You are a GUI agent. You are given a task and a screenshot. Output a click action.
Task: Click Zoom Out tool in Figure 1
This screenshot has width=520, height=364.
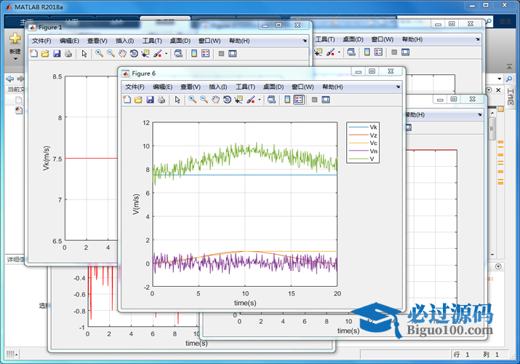[111, 54]
